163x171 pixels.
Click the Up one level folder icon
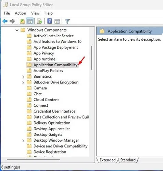coord(22,21)
